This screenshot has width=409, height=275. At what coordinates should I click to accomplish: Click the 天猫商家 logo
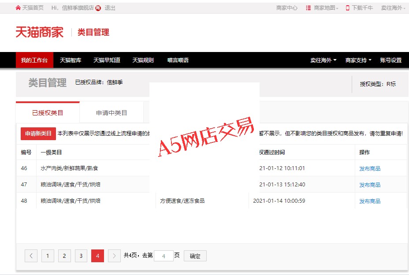point(40,32)
